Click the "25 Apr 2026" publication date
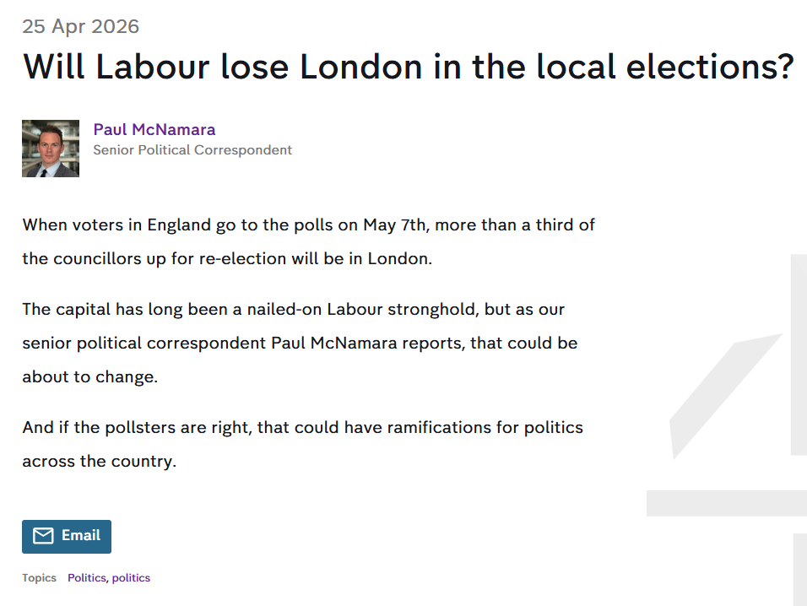Image resolution: width=807 pixels, height=606 pixels. [x=81, y=26]
